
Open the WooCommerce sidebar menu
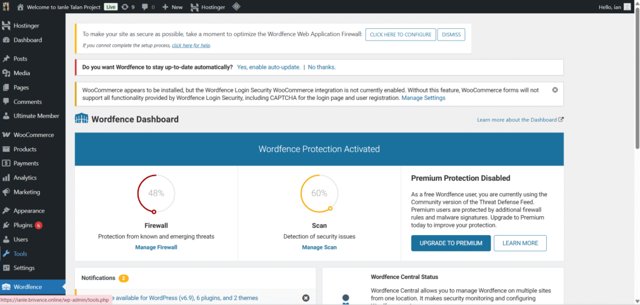[x=33, y=135]
